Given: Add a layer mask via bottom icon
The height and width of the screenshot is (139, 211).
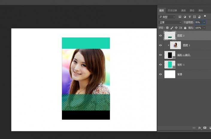Looking at the screenshot, I should pyautogui.click(x=205, y=128).
